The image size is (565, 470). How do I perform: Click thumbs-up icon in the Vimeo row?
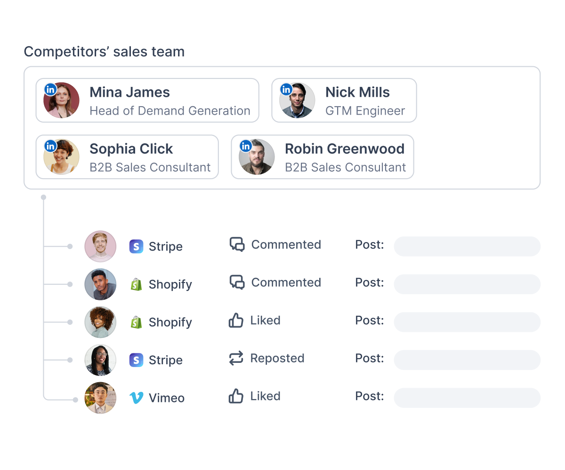point(236,396)
